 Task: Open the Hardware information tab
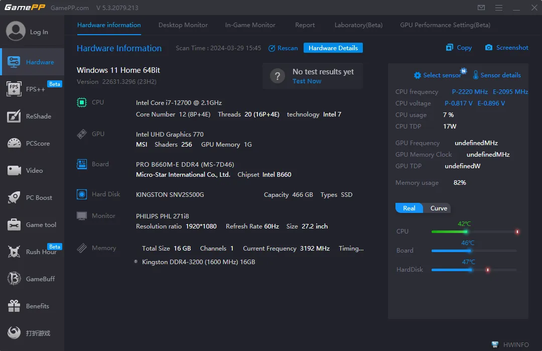(109, 25)
